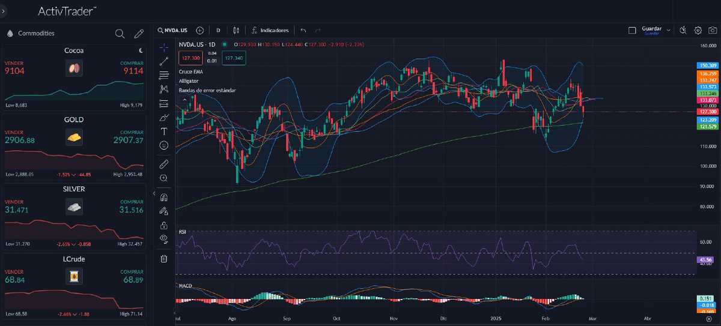
Task: Open the LCrude barrel instrument icon
Action: click(74, 276)
